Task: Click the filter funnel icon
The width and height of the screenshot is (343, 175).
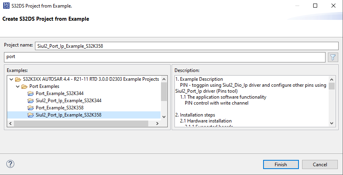Action: (332, 57)
